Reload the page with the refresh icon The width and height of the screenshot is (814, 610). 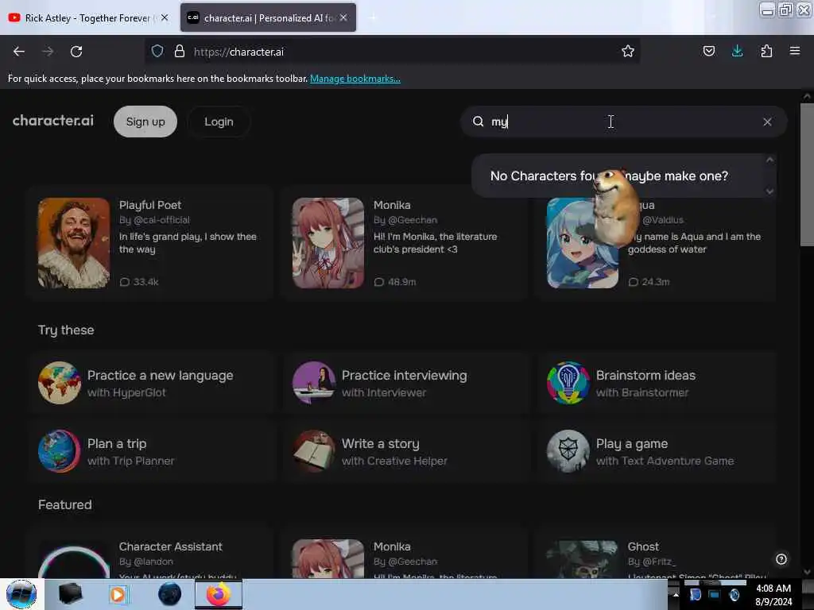coord(76,52)
